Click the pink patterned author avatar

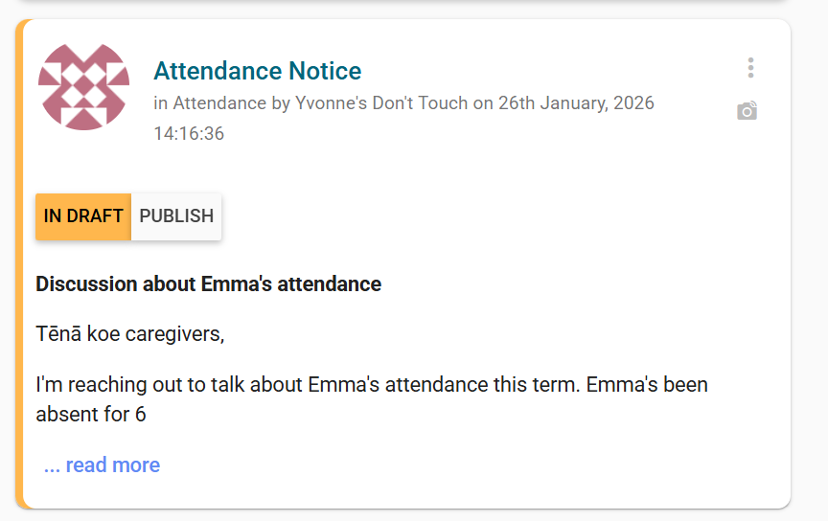pos(83,86)
